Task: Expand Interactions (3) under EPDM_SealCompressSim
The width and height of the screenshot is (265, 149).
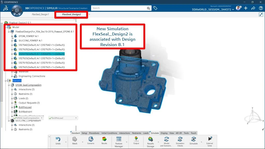Action: [x=12, y=90]
